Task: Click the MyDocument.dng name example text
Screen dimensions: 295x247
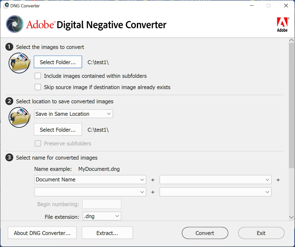Action: point(99,169)
